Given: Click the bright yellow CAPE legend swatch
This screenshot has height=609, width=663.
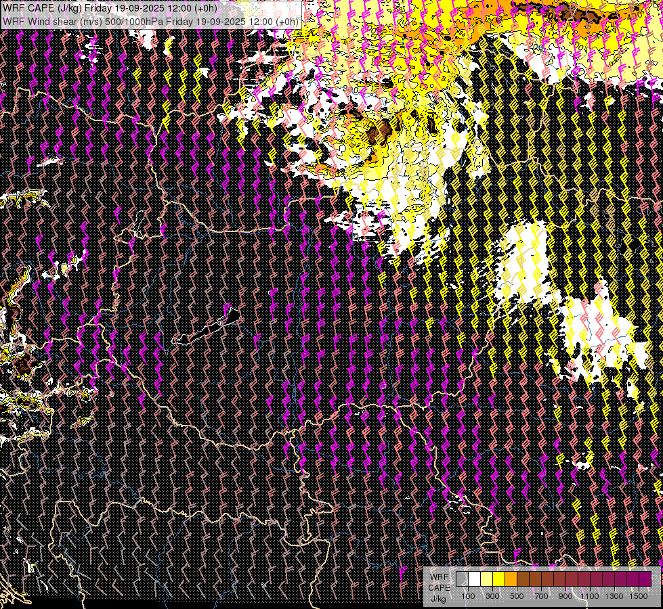Looking at the screenshot, I should coord(498,579).
